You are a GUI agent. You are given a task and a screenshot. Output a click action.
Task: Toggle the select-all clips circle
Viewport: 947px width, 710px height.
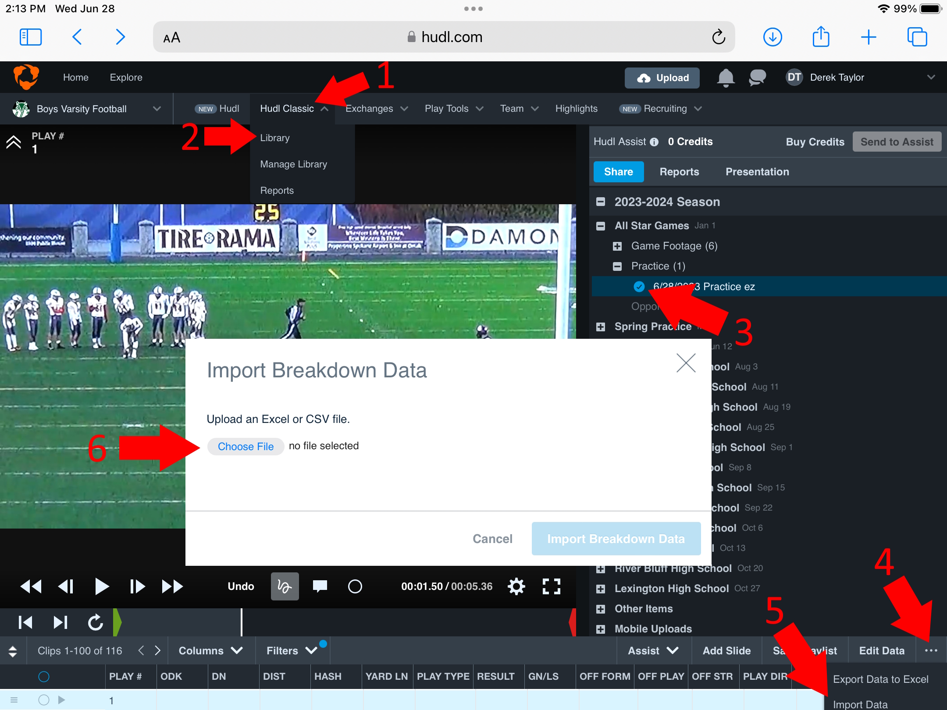[x=44, y=677]
